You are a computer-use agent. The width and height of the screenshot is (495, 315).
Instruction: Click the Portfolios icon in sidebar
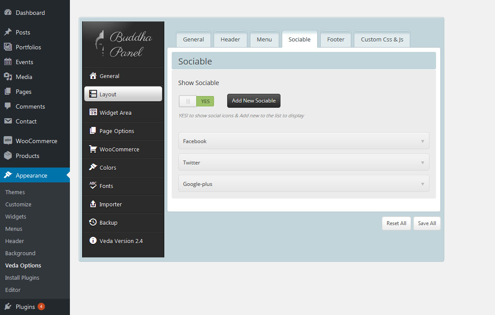coord(8,47)
